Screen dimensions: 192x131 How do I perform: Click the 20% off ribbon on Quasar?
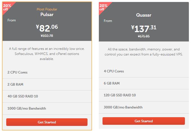(x=103, y=7)
